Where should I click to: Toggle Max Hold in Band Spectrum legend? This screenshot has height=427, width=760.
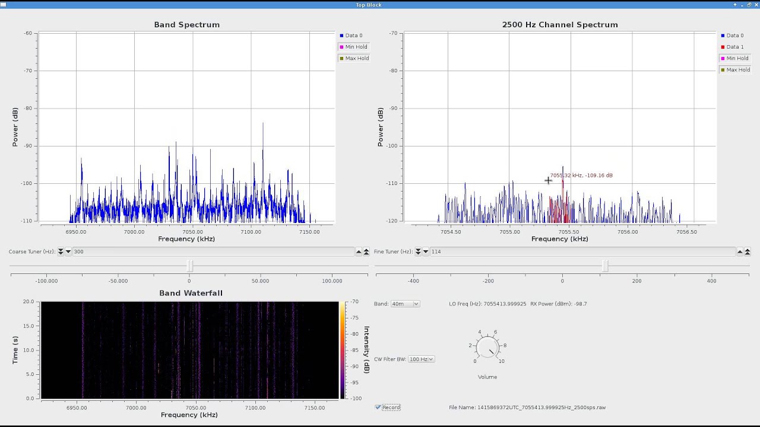pyautogui.click(x=354, y=58)
